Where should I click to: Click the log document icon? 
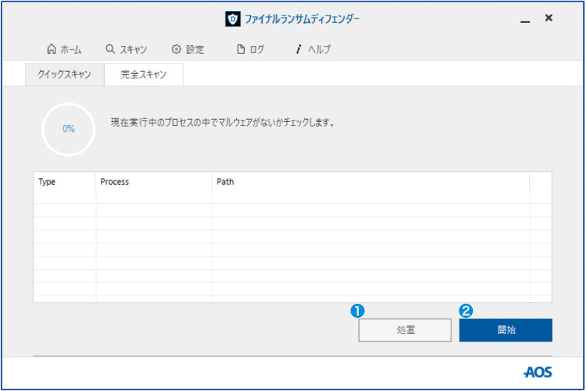tap(241, 49)
